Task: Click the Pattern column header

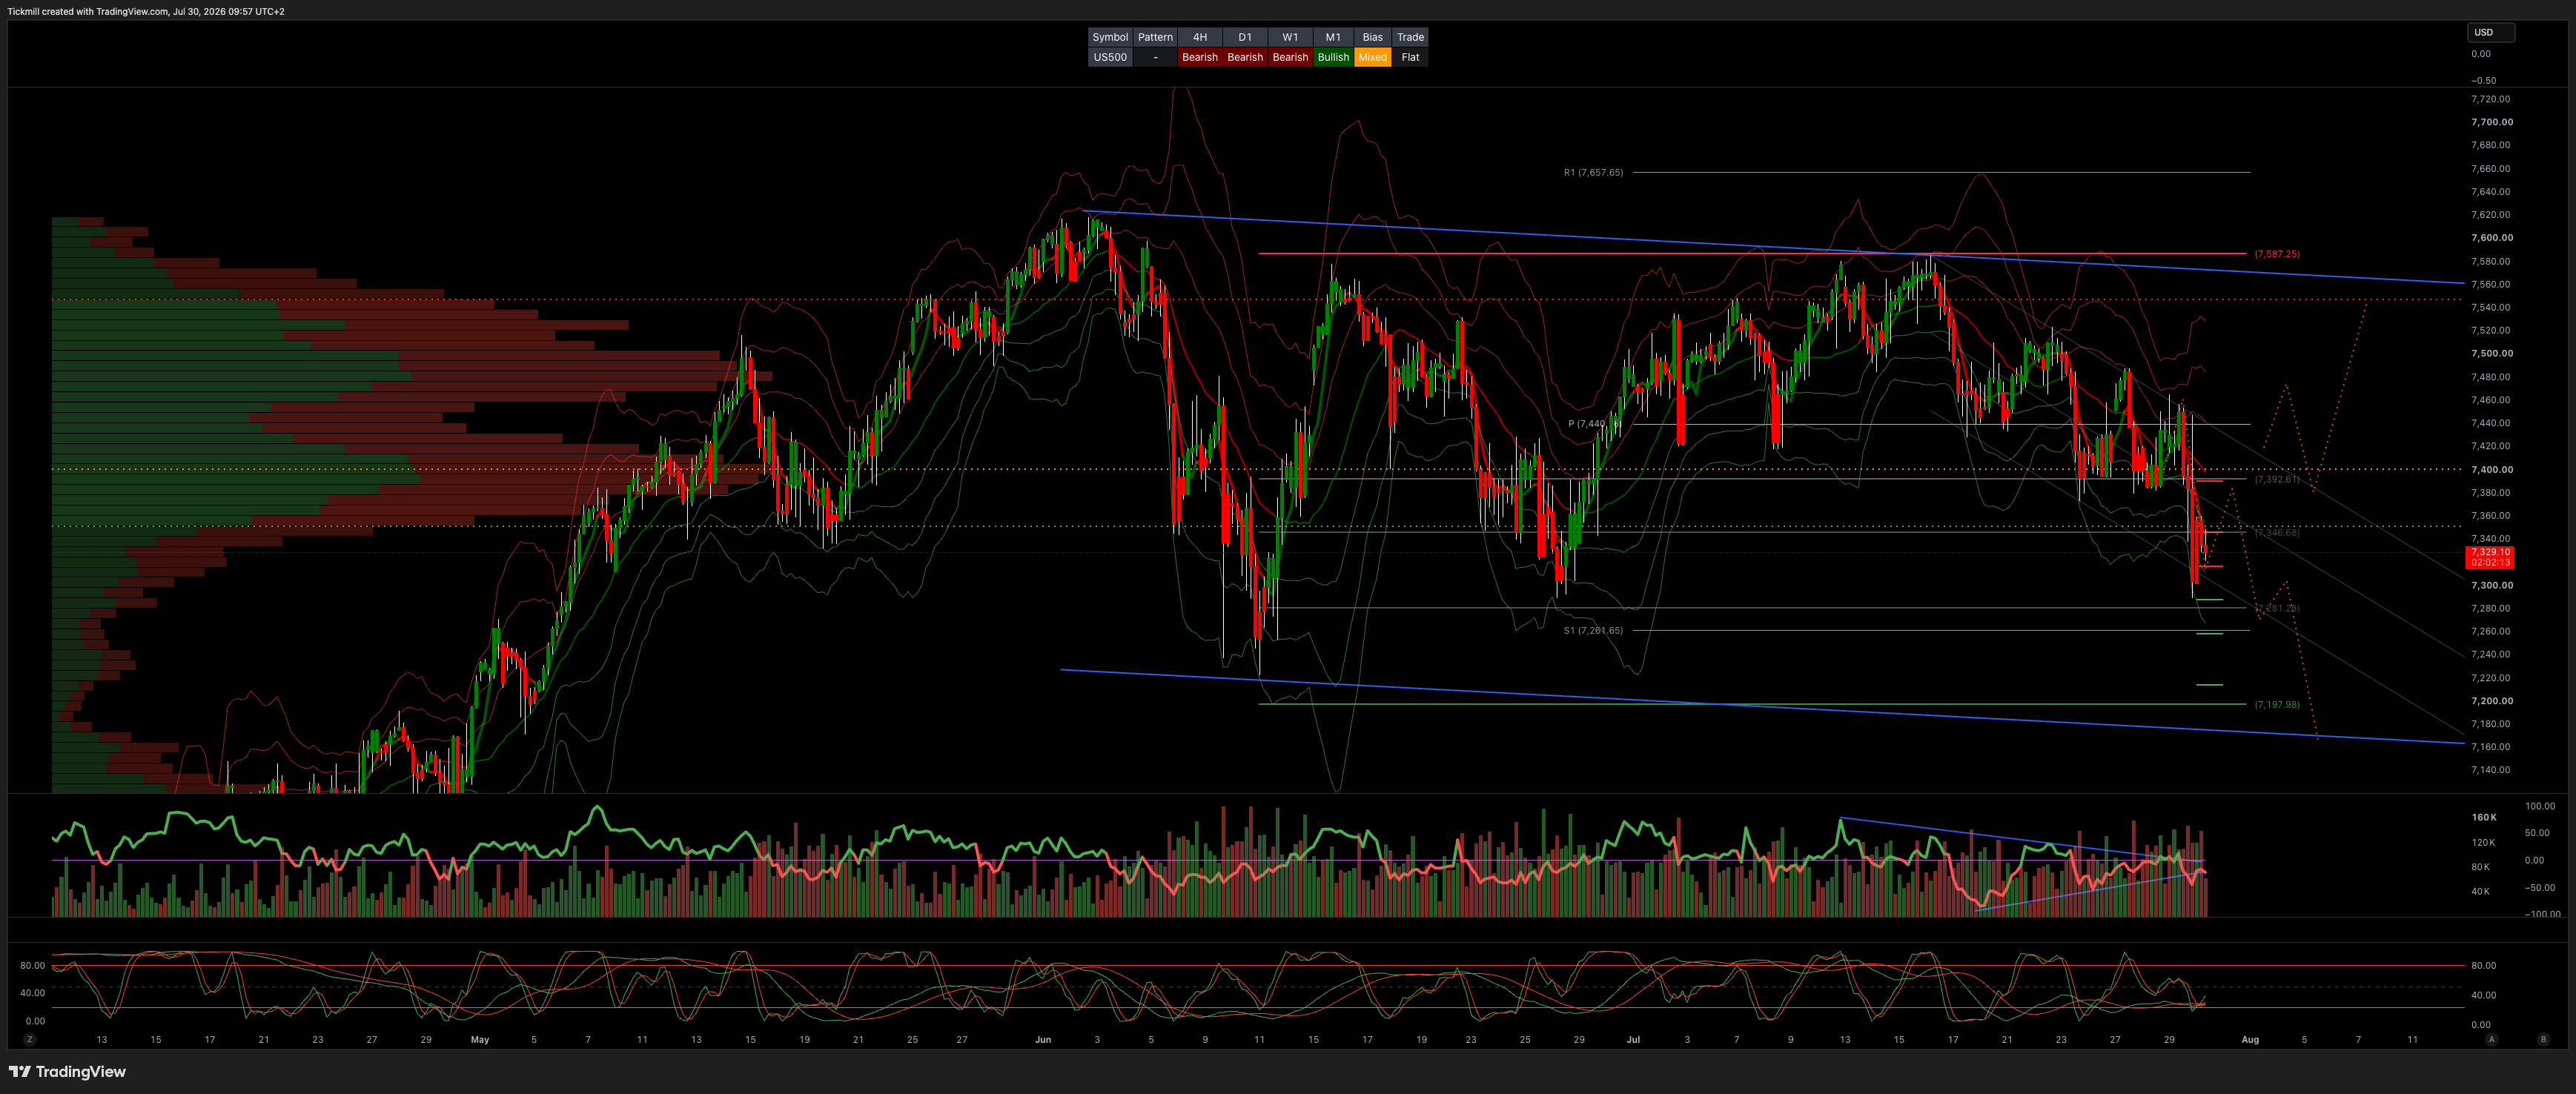Action: click(1155, 37)
